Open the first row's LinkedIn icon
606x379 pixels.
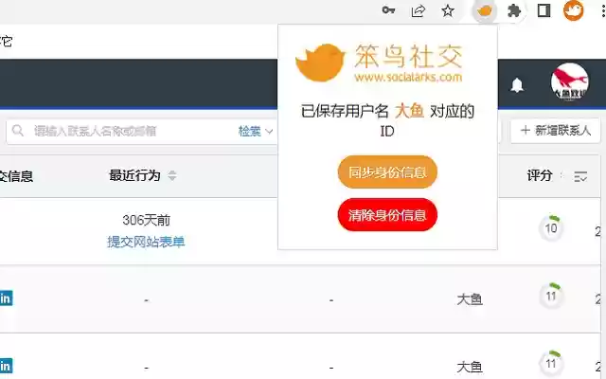(x=6, y=298)
